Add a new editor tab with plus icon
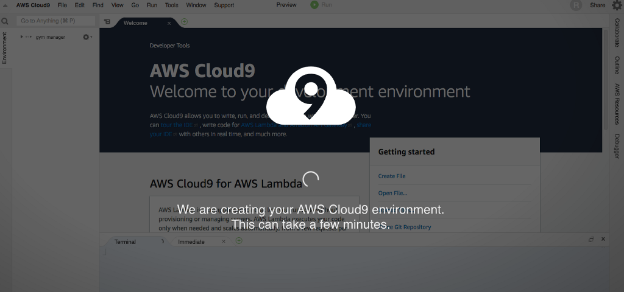Viewport: 624px width, 292px height. point(184,22)
